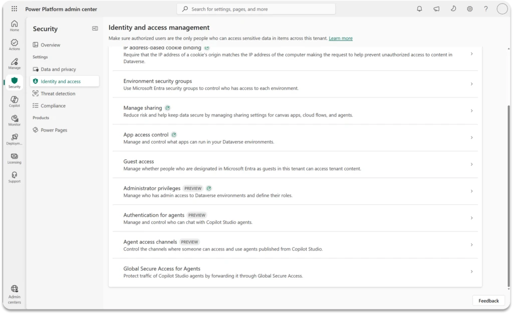
Task: Open Global Secure Access for Agents title
Action: coord(162,268)
